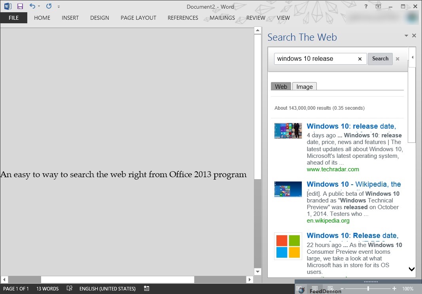
Task: Open the Save icon in Quick Access Toolbar
Action: [19, 6]
